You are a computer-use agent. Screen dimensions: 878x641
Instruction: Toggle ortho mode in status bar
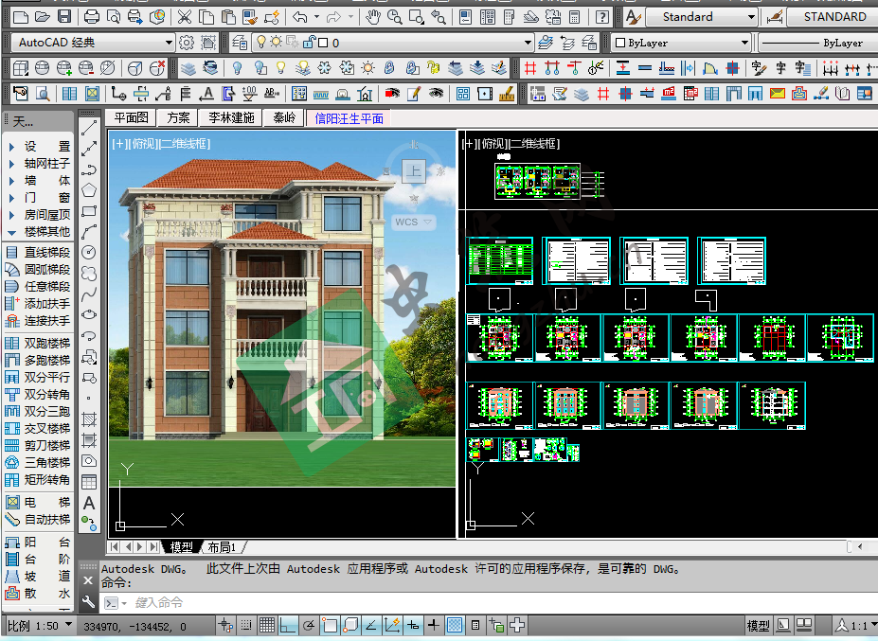click(x=288, y=625)
